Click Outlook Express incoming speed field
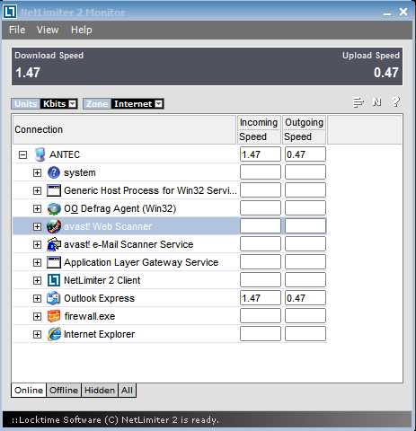Viewport: 416px width, 431px height. tap(261, 298)
